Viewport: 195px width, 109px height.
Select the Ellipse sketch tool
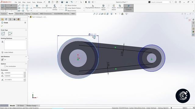tap(19, 11)
